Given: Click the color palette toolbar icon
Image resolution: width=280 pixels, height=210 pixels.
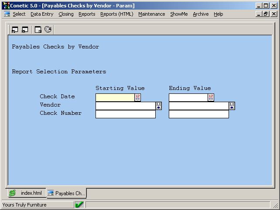Looking at the screenshot, I should tap(48, 30).
